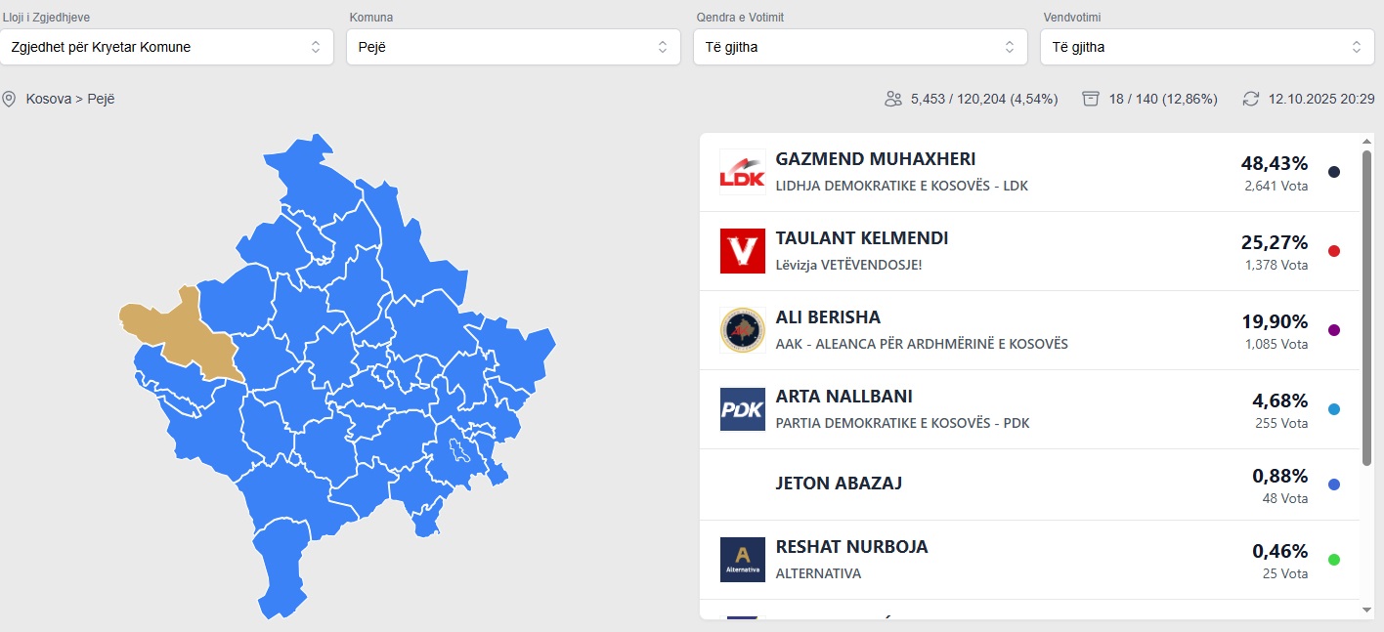Click the scroll down arrow in results list
Viewport: 1384px width, 632px height.
coord(1366,610)
